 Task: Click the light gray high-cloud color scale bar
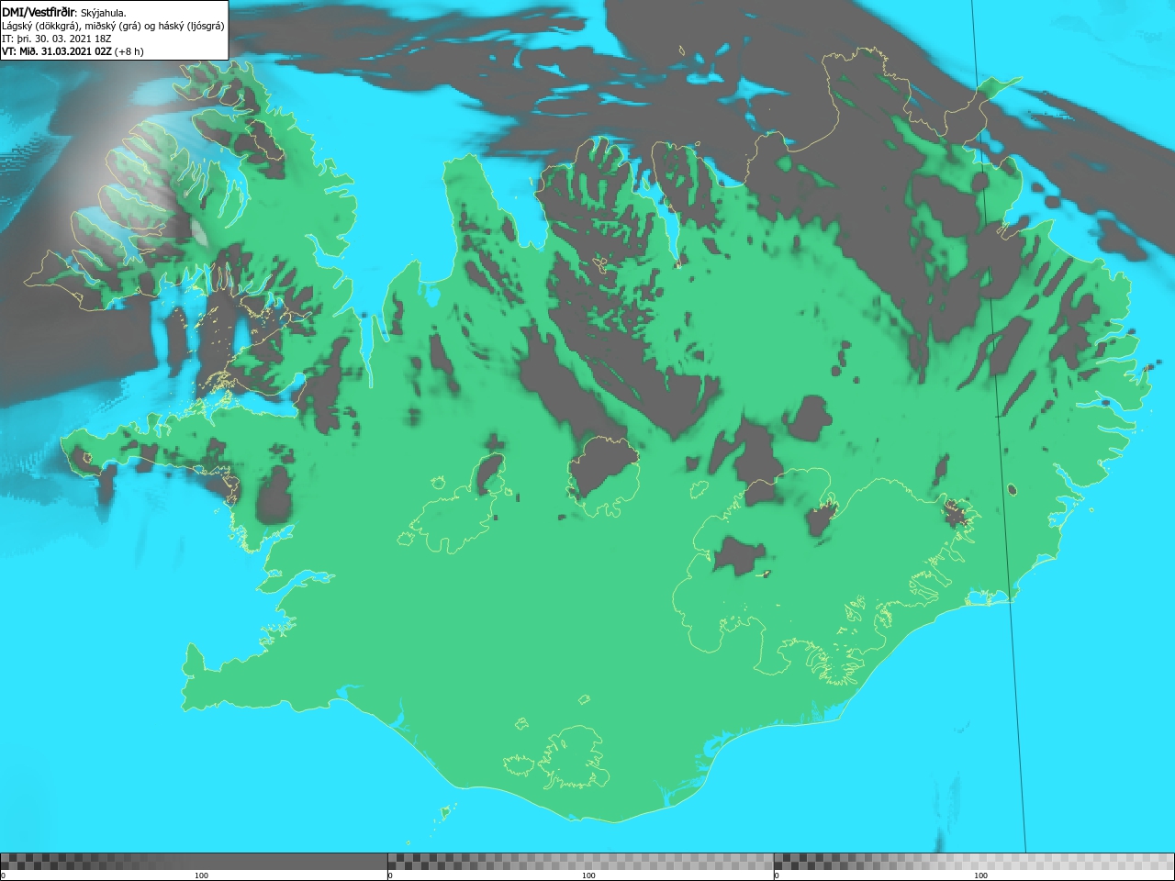coord(974,861)
